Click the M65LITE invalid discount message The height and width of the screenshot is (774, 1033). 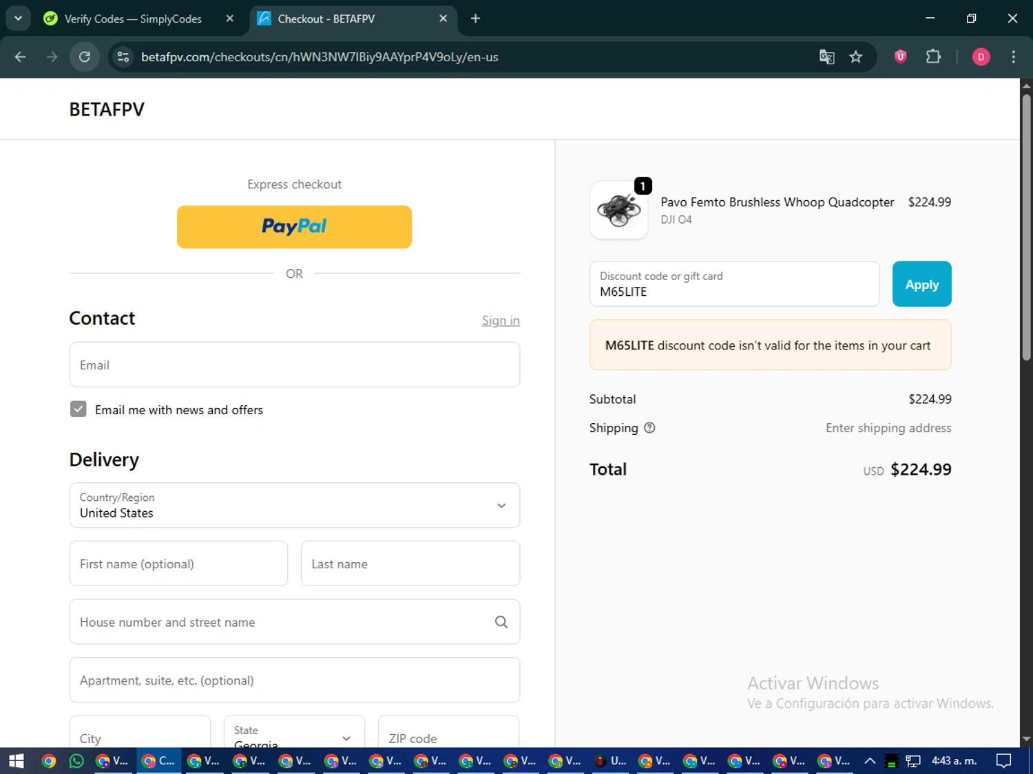pos(770,345)
